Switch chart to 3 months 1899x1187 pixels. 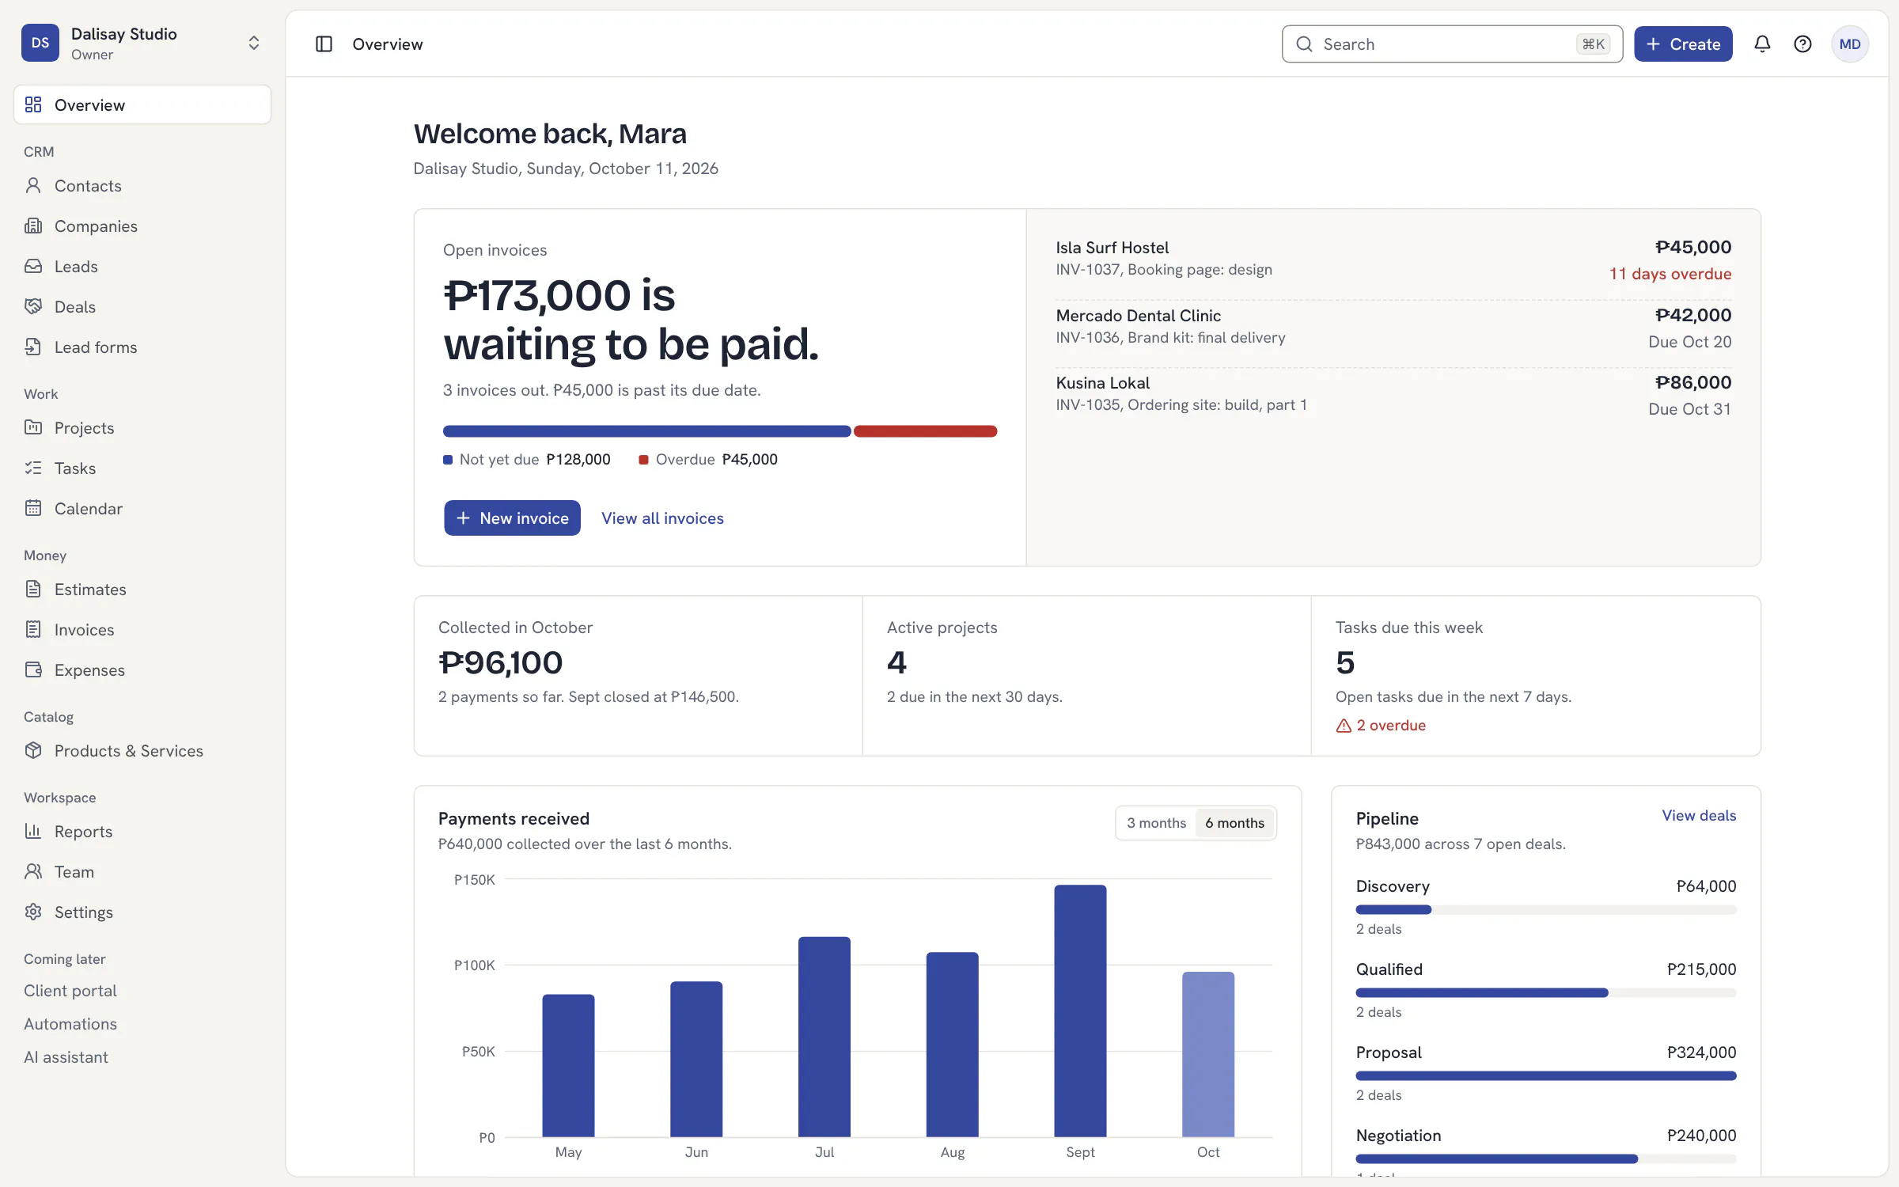tap(1156, 823)
